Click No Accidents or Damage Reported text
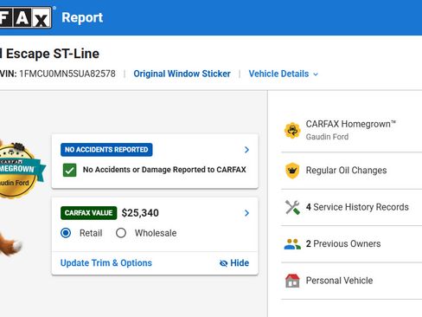The image size is (422, 317). [x=164, y=170]
